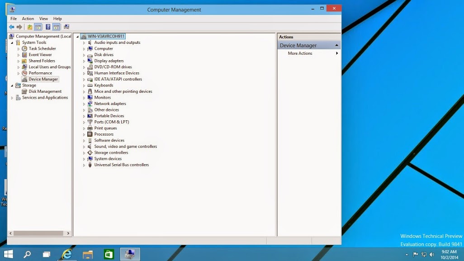Click the Action Center flag tray icon
This screenshot has width=464, height=261.
[416, 255]
